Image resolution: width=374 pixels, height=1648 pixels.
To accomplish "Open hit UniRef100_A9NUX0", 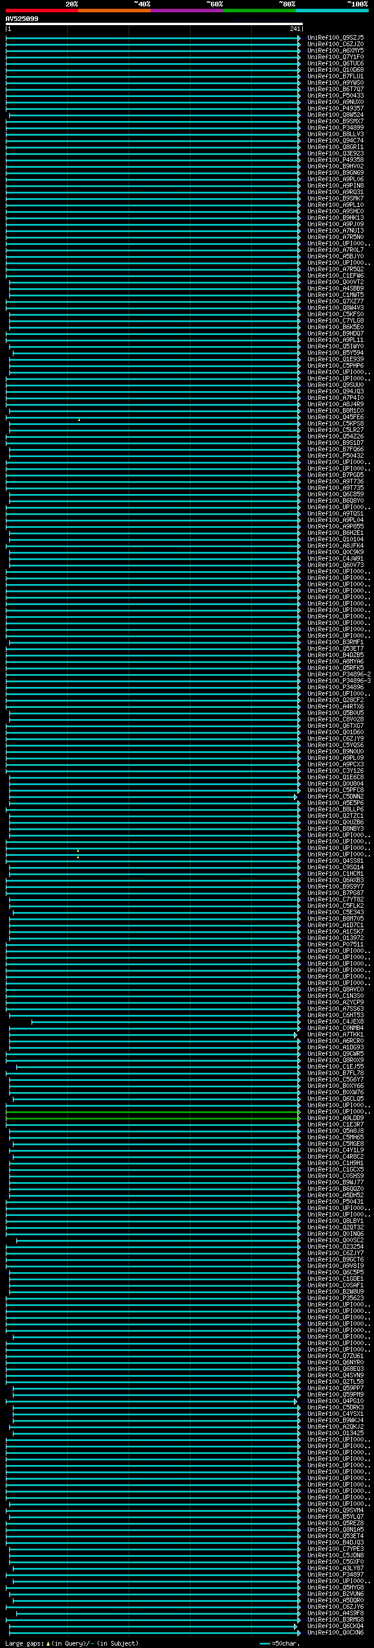I will click(x=335, y=102).
